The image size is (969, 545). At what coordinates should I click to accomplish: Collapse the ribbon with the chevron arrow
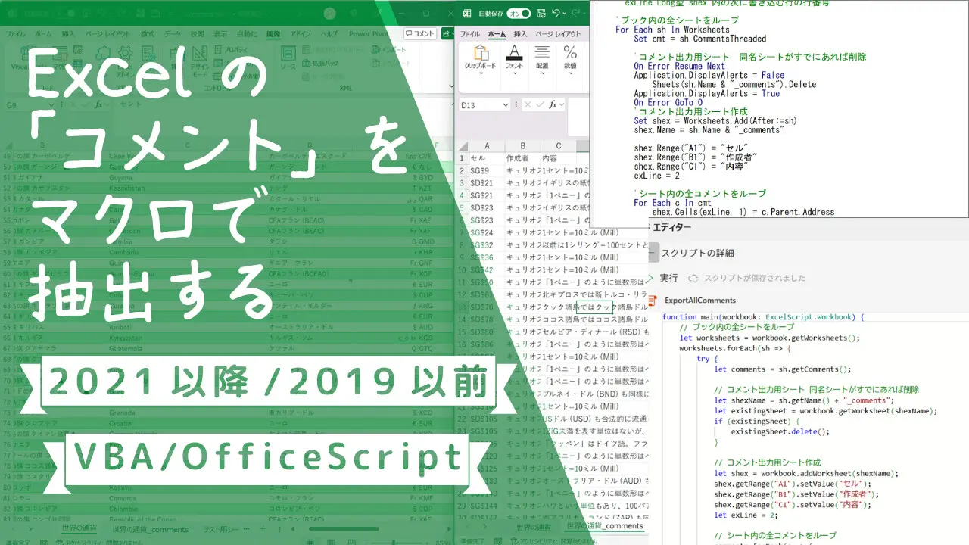[x=451, y=86]
